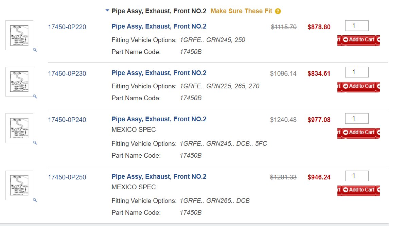Open the 17450-0P230 diagram thumbnail
Screen dimensions: 405x226
pyautogui.click(x=19, y=82)
